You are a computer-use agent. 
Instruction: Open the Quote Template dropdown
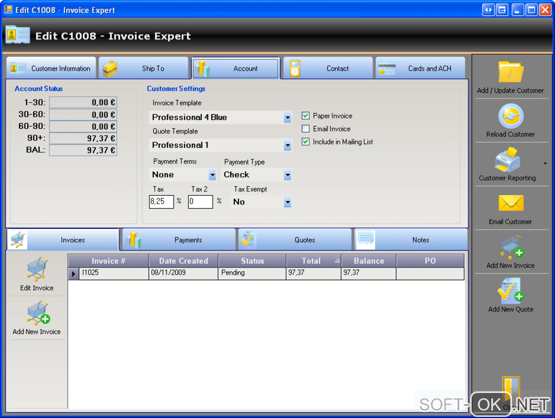point(287,145)
